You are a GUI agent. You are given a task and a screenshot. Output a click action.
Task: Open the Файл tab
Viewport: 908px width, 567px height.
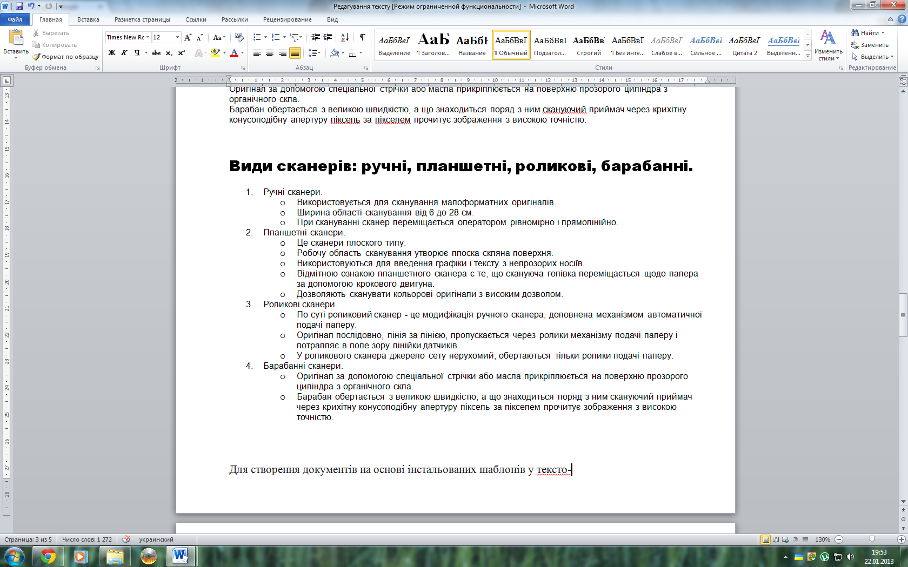point(15,19)
